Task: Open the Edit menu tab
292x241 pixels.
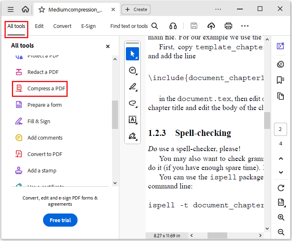Action: coord(39,26)
